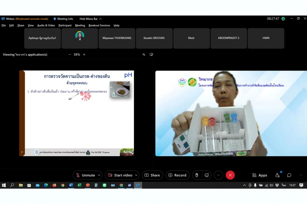
Task: Zoom in shared content with plus
Action: click(x=84, y=55)
